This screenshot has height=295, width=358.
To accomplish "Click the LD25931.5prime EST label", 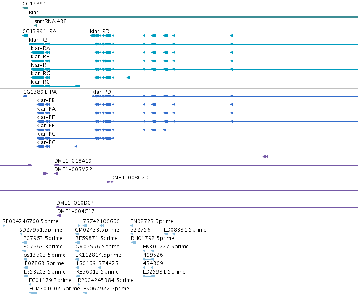I will pyautogui.click(x=164, y=272).
